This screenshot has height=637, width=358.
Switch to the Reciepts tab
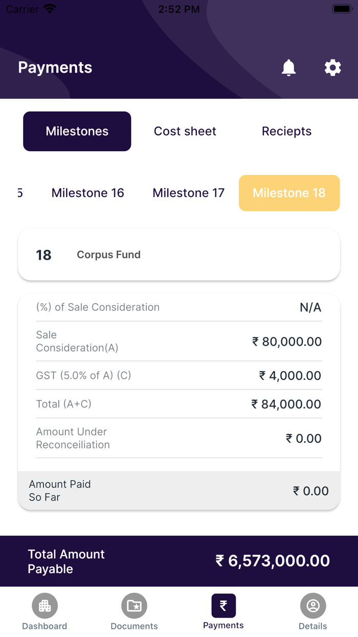(286, 131)
